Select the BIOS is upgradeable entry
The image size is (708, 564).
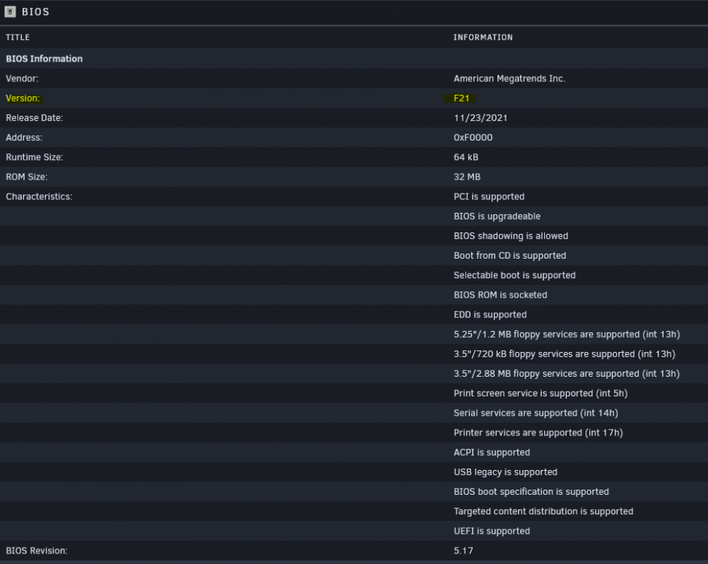497,216
